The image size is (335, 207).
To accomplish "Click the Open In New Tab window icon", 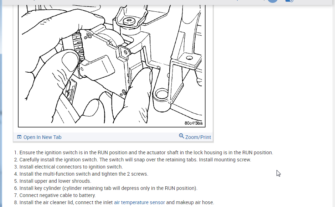I will tap(19, 137).
